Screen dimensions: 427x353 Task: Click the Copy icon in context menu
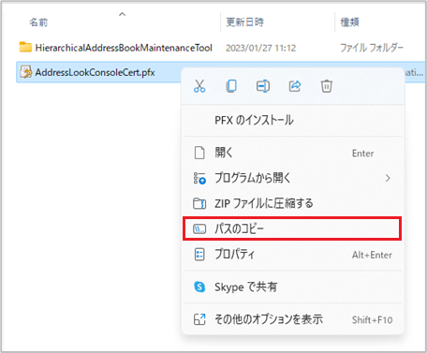pos(231,86)
